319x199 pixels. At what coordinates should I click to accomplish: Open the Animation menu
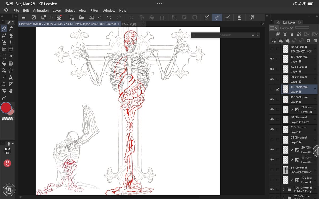coord(41,10)
